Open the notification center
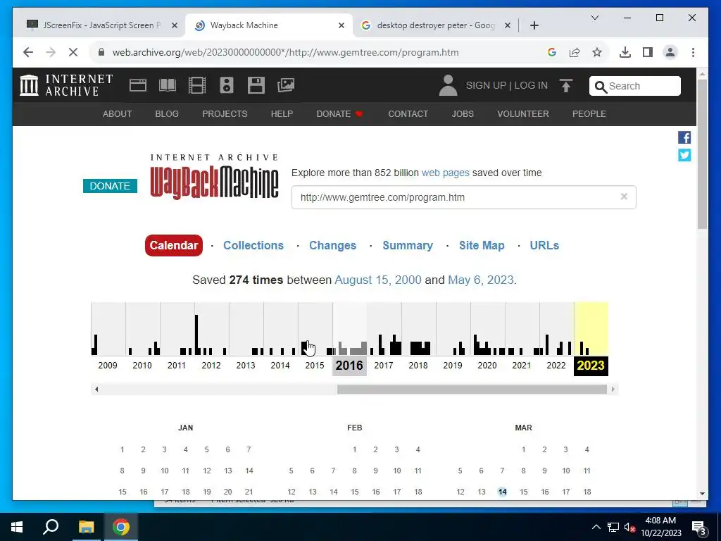 698,527
